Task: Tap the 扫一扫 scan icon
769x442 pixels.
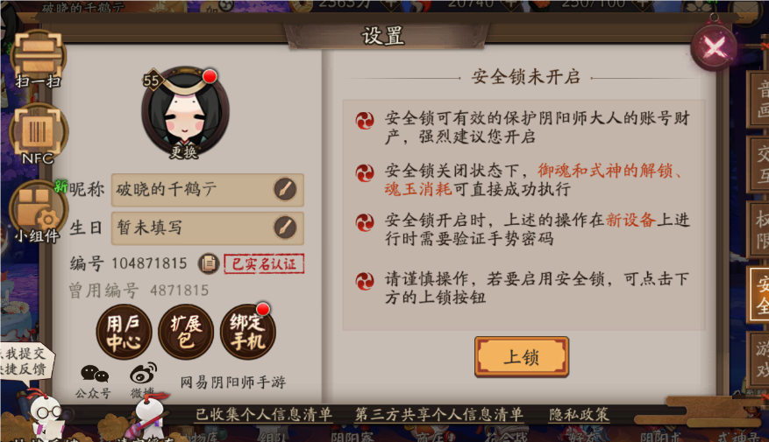Action: click(x=38, y=59)
